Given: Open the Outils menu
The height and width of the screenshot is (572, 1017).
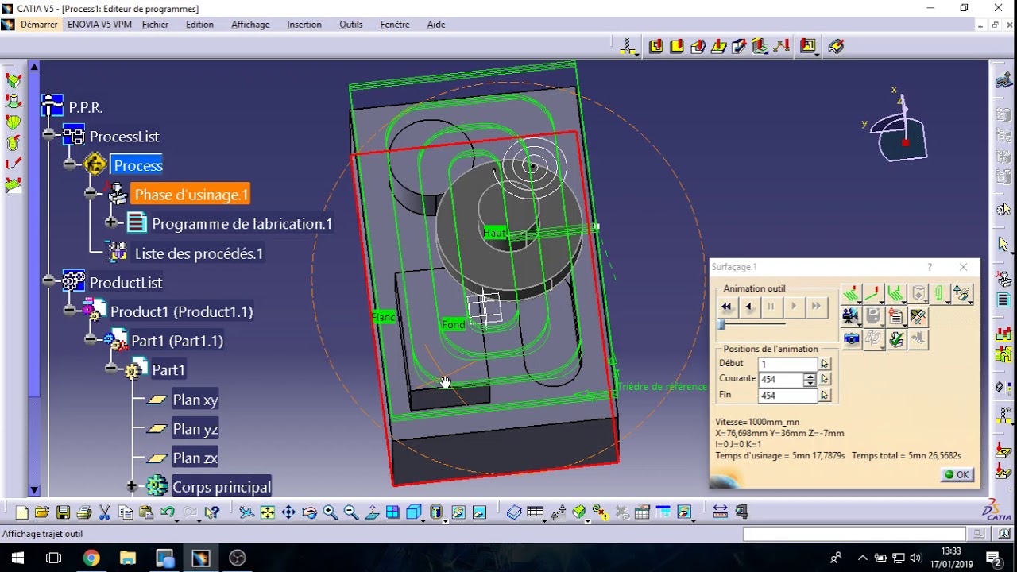Looking at the screenshot, I should [x=350, y=25].
